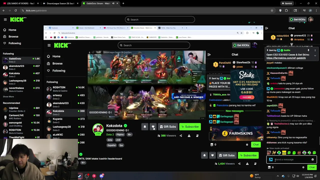Select ROSHTEIN in inner Following list
This screenshot has width=320, height=180.
(66, 89)
